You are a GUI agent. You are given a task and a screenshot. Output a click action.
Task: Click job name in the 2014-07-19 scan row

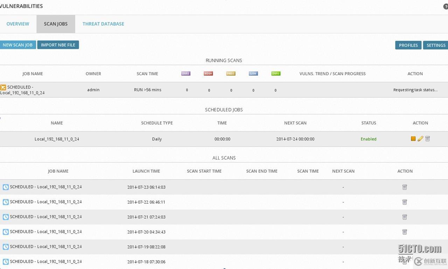[46, 247]
